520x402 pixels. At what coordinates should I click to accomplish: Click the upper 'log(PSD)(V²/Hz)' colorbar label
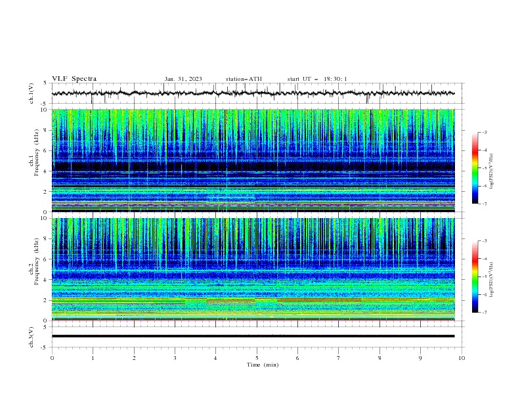coord(492,171)
